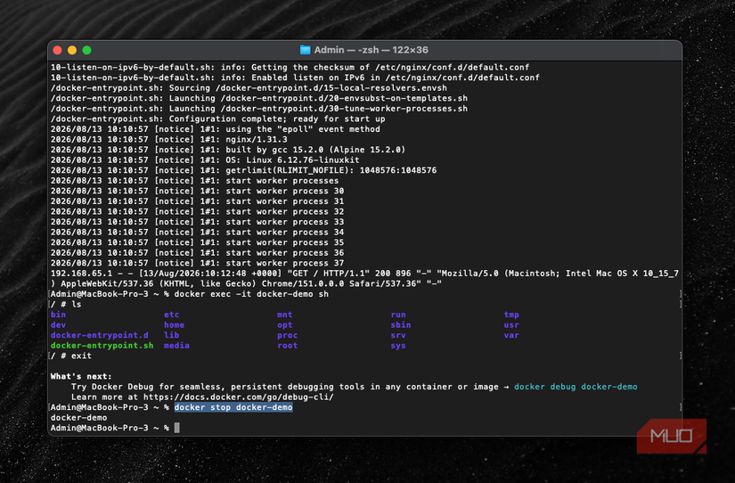Click the 'run' directory name

pos(398,315)
